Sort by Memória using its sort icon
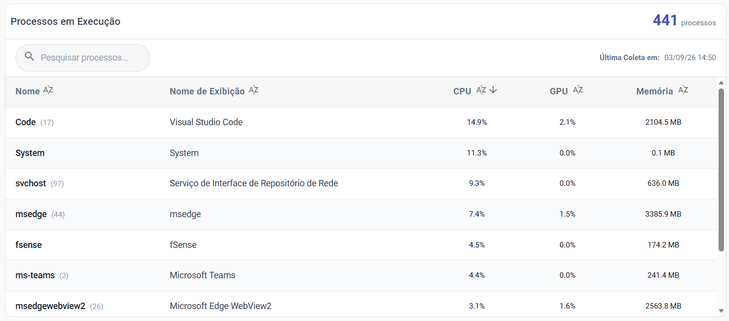The height and width of the screenshot is (321, 729). point(683,90)
